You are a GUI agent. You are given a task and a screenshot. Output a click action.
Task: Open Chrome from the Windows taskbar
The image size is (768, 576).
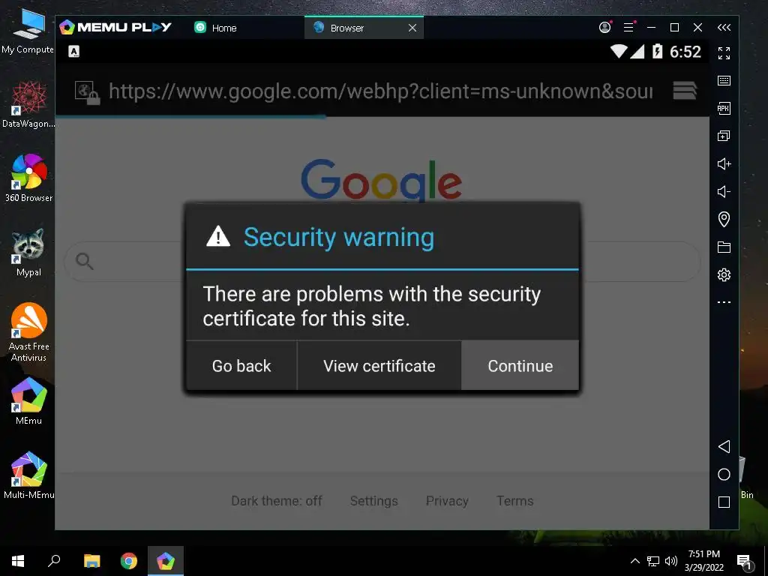click(129, 561)
